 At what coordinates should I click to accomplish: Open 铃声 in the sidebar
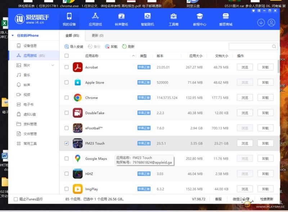point(34,85)
